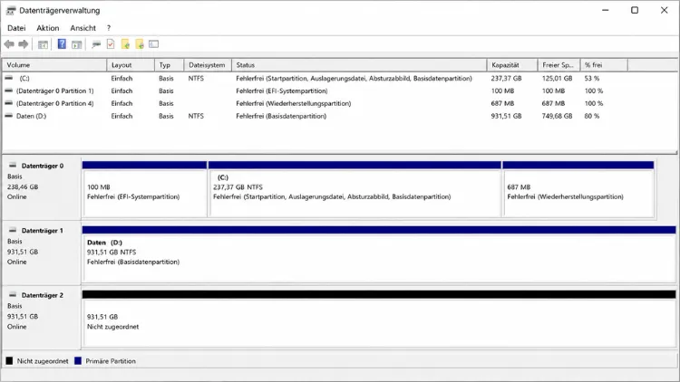Close the Datenträgerverwaltung window
Screen dimensions: 680x382
coord(664,10)
